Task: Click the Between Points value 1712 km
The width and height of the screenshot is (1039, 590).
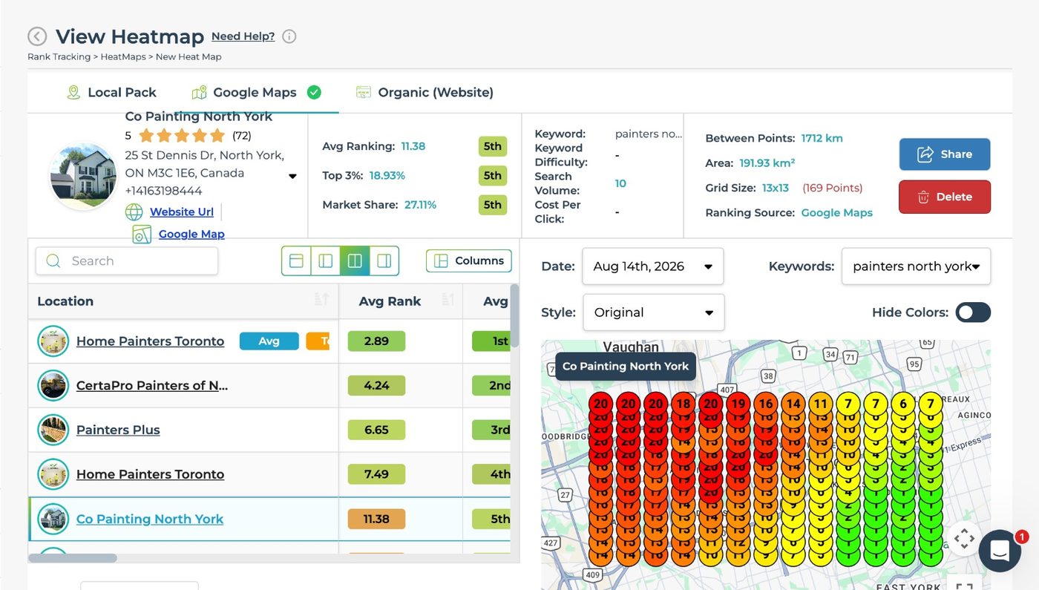Action: pyautogui.click(x=822, y=139)
